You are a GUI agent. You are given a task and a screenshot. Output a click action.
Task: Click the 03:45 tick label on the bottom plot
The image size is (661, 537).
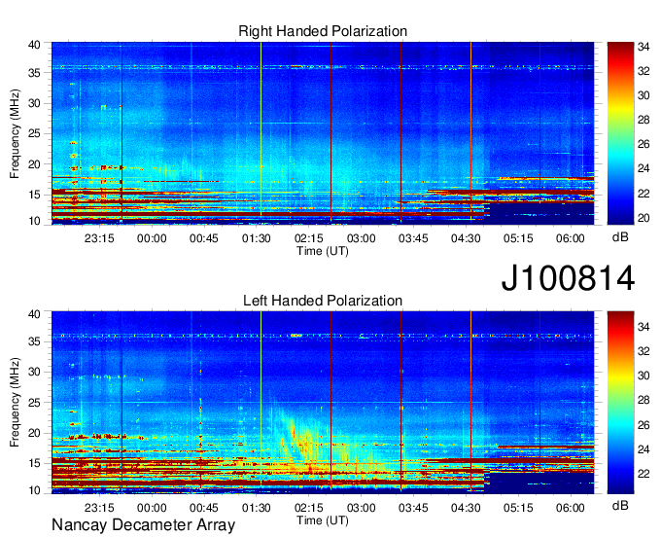[413, 508]
